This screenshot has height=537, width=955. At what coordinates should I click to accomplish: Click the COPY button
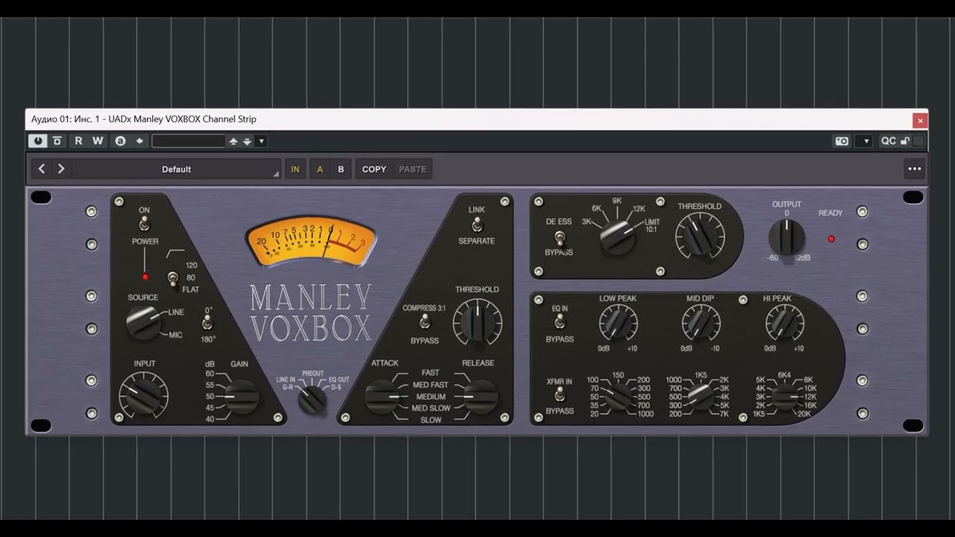click(x=374, y=169)
